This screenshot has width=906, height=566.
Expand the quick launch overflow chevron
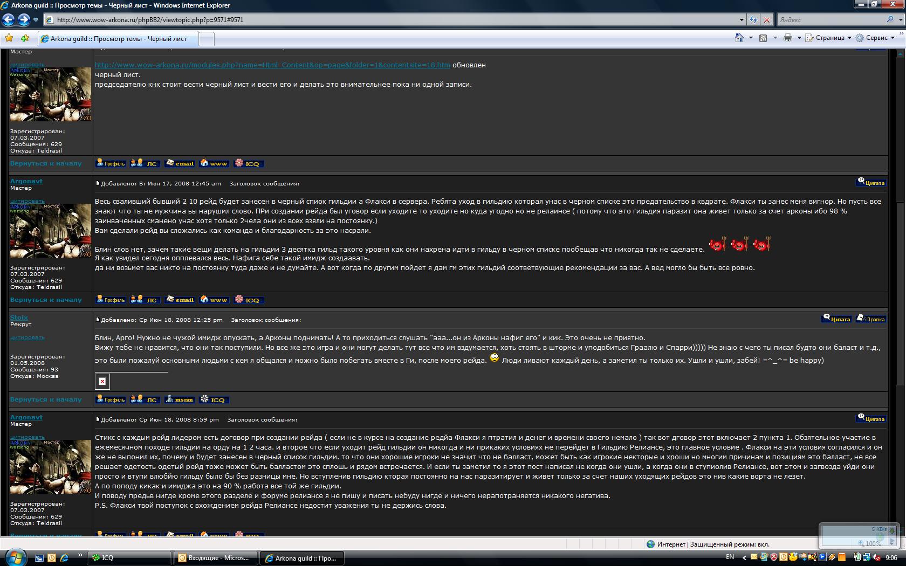(80, 555)
